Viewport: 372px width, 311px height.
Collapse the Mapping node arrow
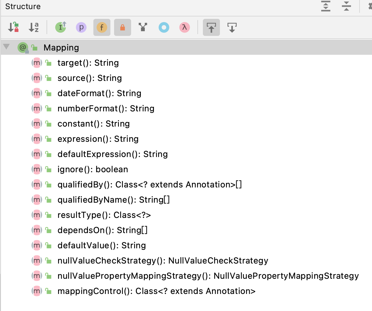6,47
